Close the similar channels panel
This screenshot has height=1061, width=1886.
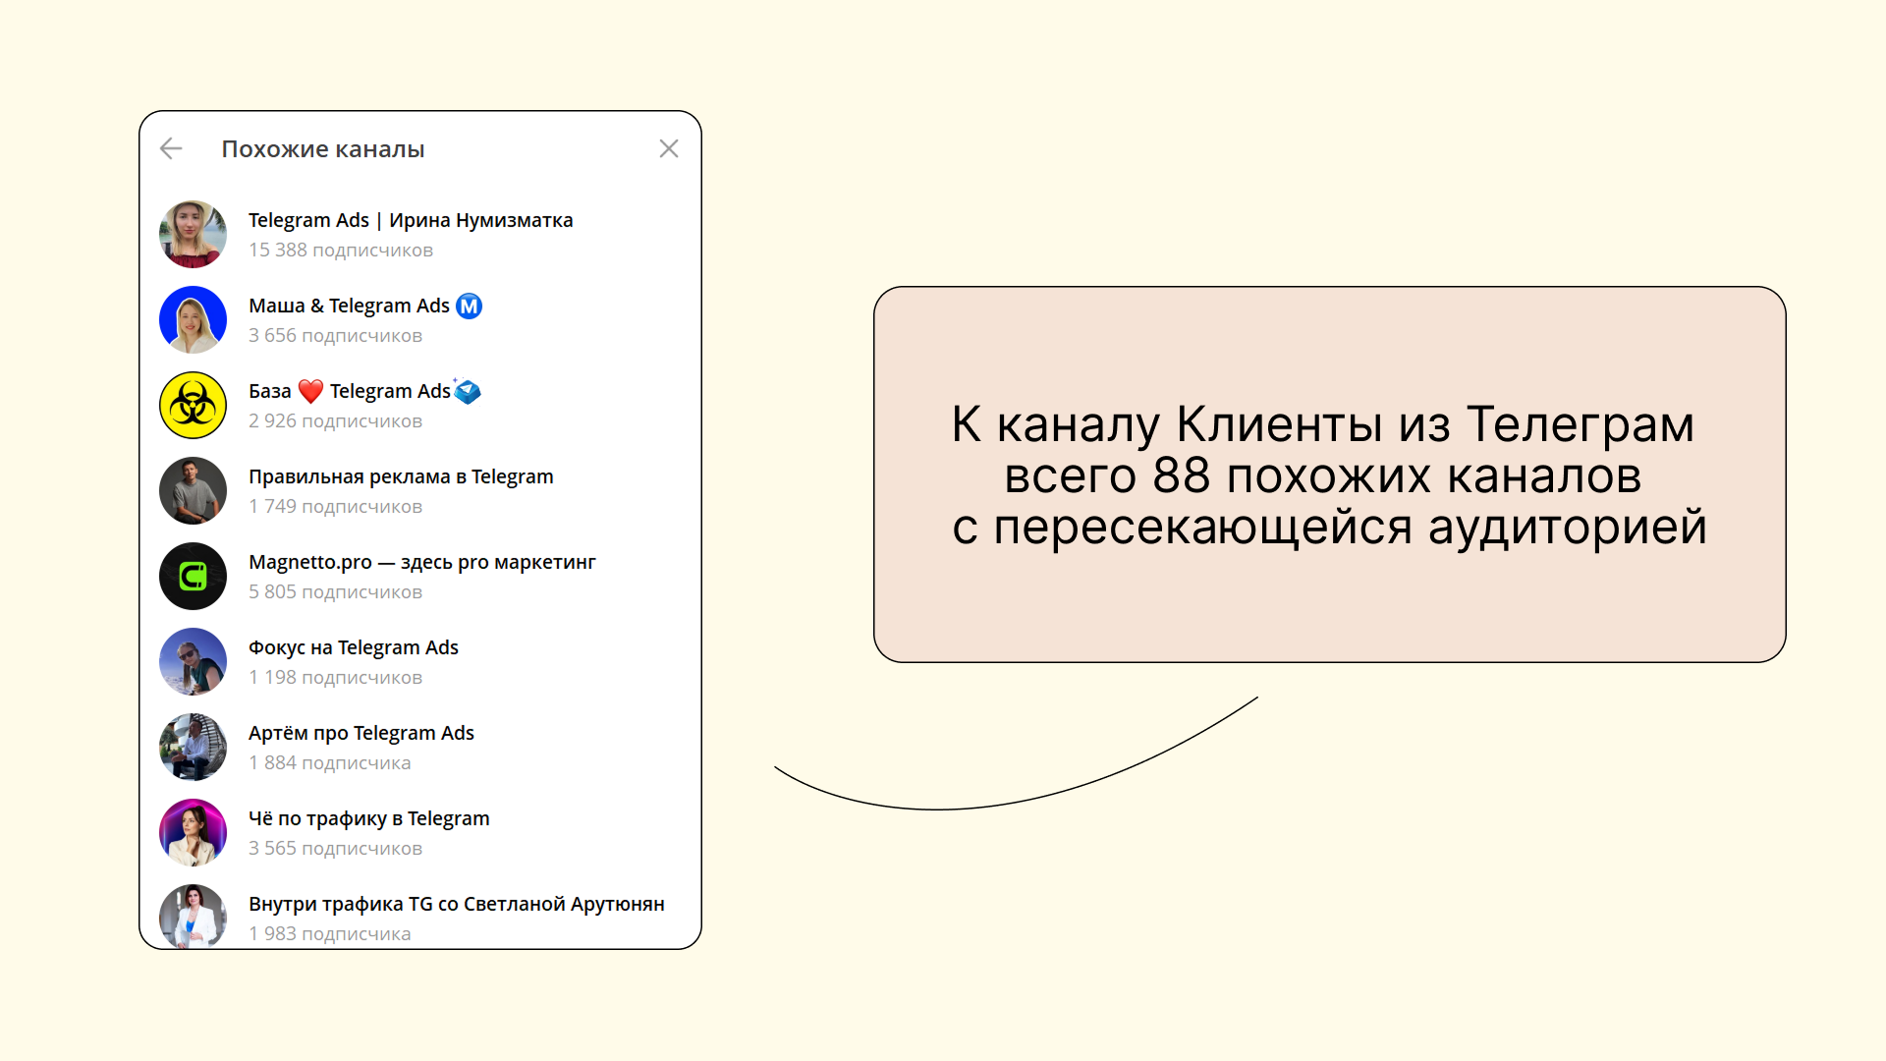[x=669, y=148]
